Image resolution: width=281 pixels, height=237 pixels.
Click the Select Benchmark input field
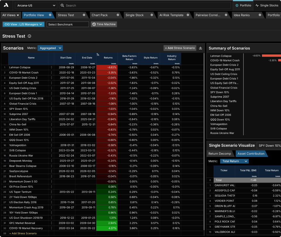pos(68,24)
